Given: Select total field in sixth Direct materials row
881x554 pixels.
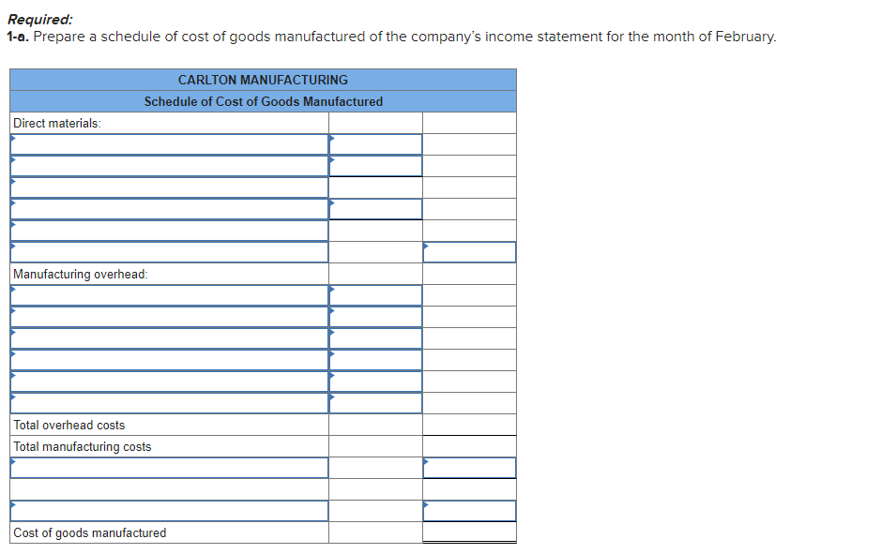Looking at the screenshot, I should (x=469, y=252).
